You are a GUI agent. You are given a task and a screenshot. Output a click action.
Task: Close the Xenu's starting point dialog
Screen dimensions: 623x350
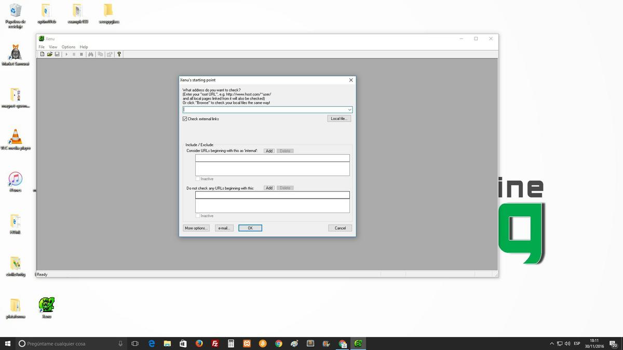point(351,80)
